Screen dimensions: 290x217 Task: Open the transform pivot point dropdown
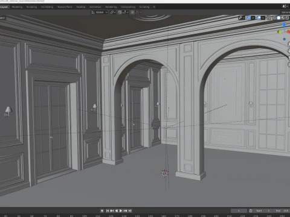[113, 12]
